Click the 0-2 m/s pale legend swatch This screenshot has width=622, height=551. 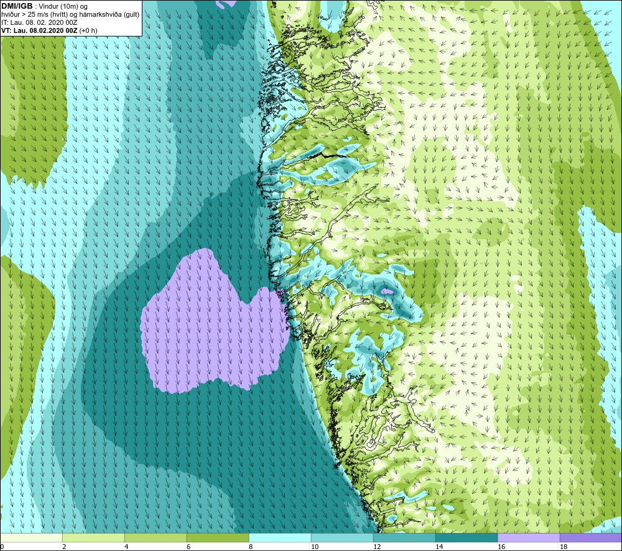31,537
